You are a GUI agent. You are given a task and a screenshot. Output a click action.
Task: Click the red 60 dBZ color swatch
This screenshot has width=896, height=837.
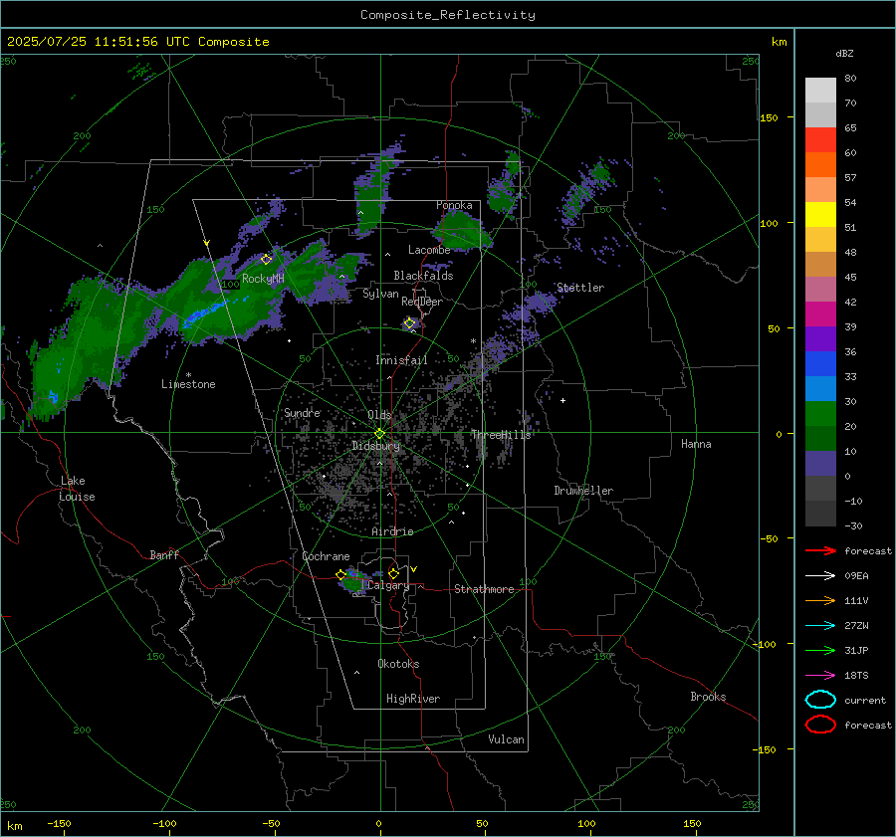(820, 139)
